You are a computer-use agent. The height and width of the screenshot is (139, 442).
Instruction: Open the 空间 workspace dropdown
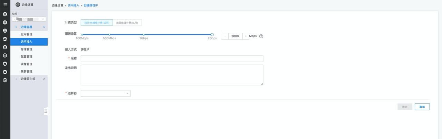pyautogui.click(x=29, y=19)
